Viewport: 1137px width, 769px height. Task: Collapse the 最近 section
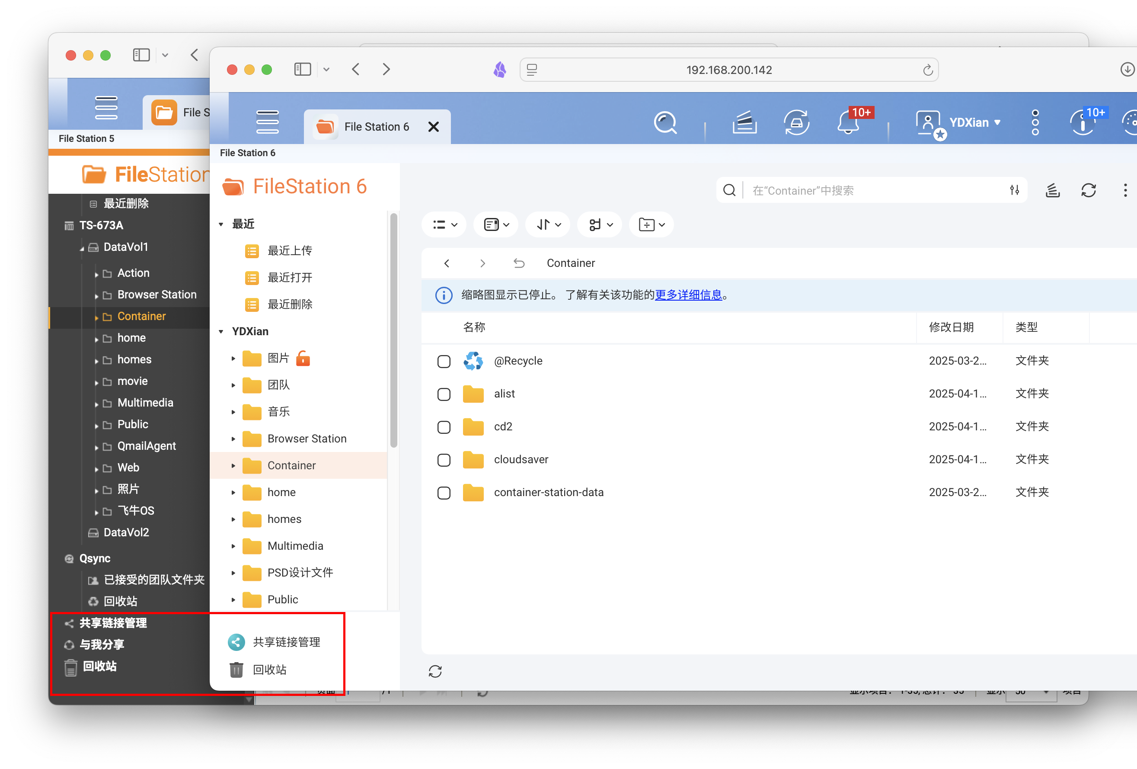tap(221, 224)
